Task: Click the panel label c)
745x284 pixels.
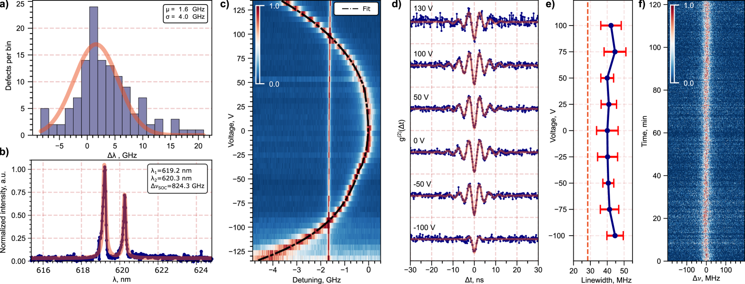Action: [225, 5]
